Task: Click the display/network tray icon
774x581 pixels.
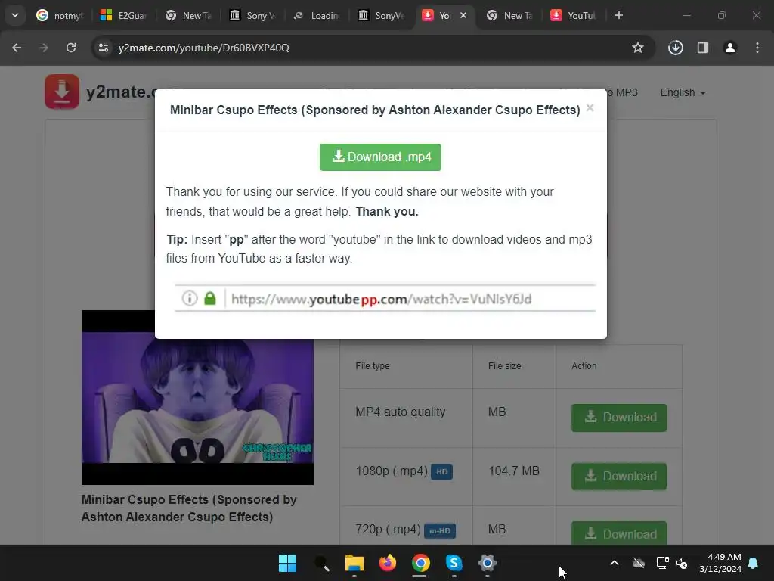Action: [662, 563]
